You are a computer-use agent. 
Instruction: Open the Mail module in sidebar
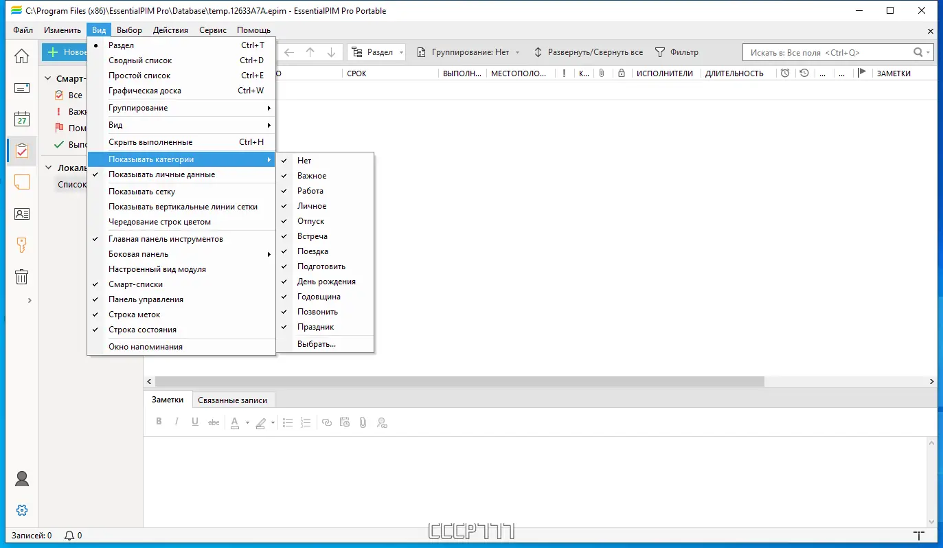[x=22, y=88]
